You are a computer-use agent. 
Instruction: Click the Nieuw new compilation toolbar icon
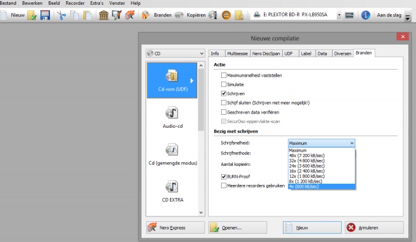point(3,15)
